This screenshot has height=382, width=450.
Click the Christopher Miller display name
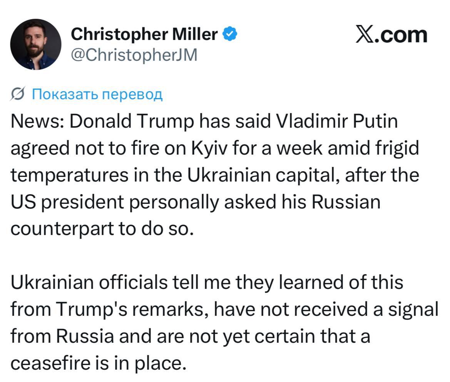pyautogui.click(x=144, y=35)
